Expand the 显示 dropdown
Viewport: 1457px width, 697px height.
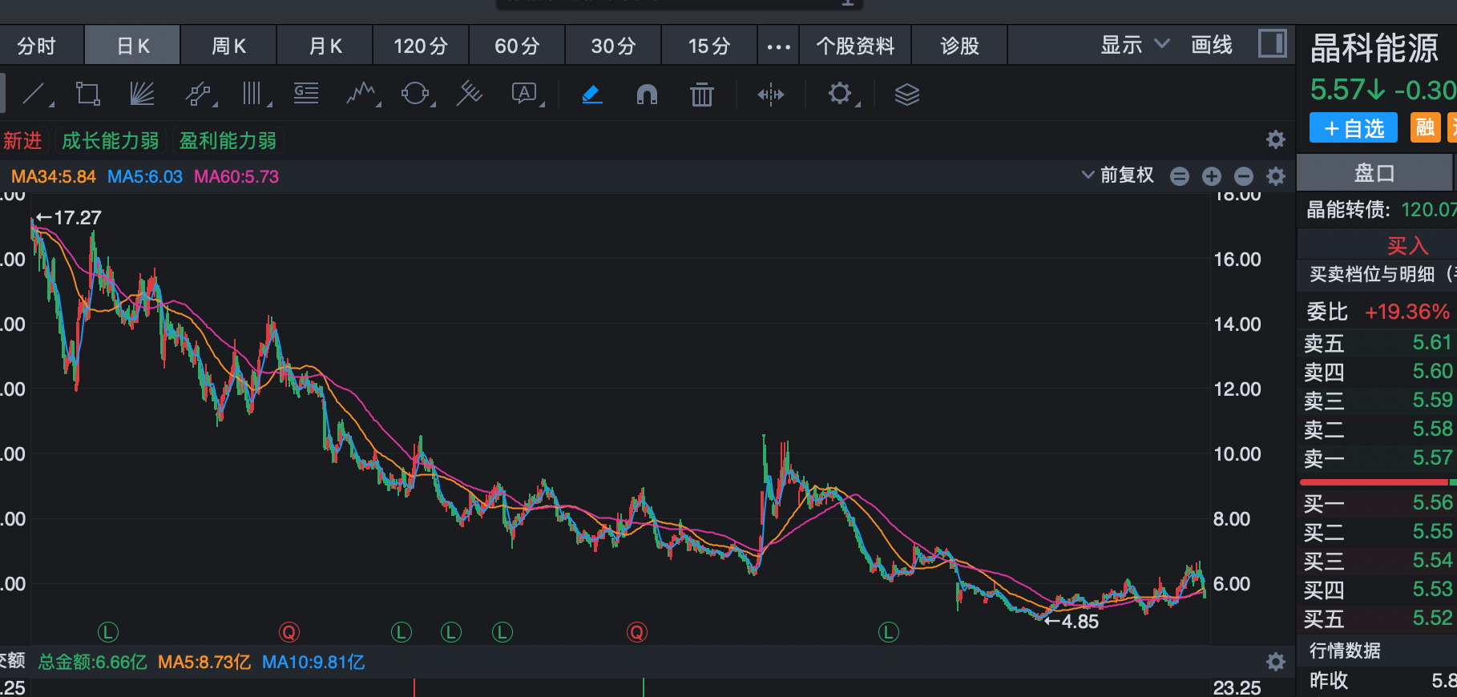click(1135, 45)
